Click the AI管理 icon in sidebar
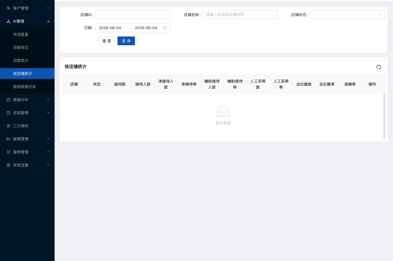 (x=8, y=21)
